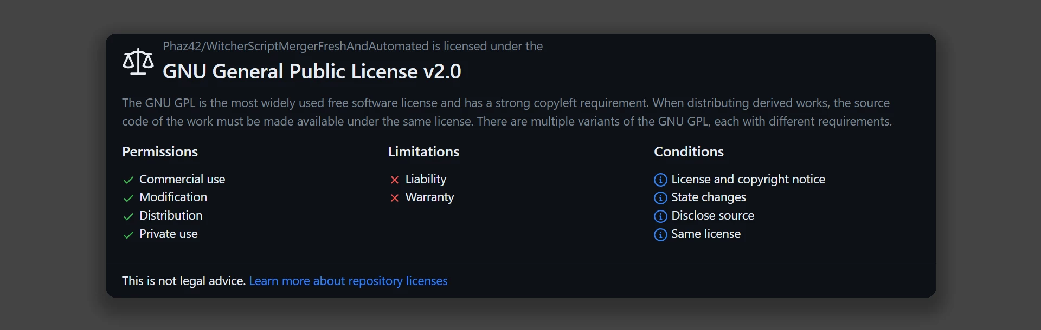The height and width of the screenshot is (330, 1041).
Task: Click the Permissions heading
Action: click(160, 152)
